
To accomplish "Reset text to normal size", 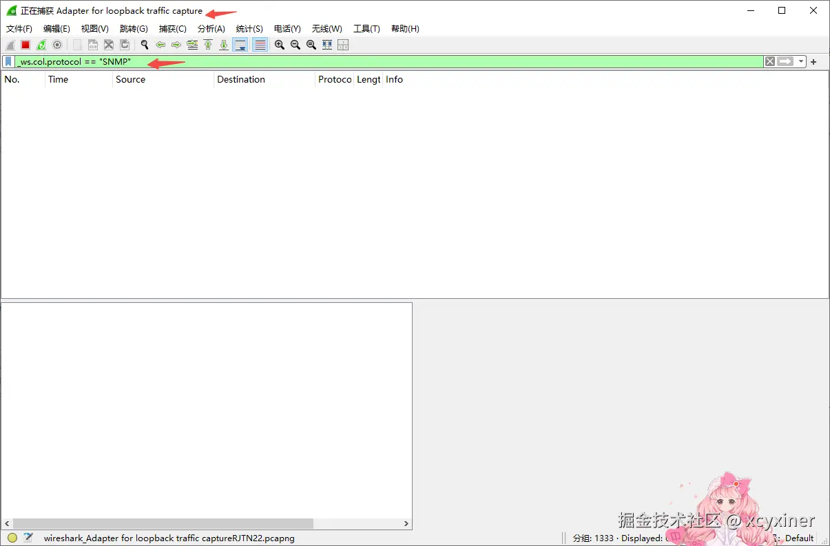I will coord(311,45).
